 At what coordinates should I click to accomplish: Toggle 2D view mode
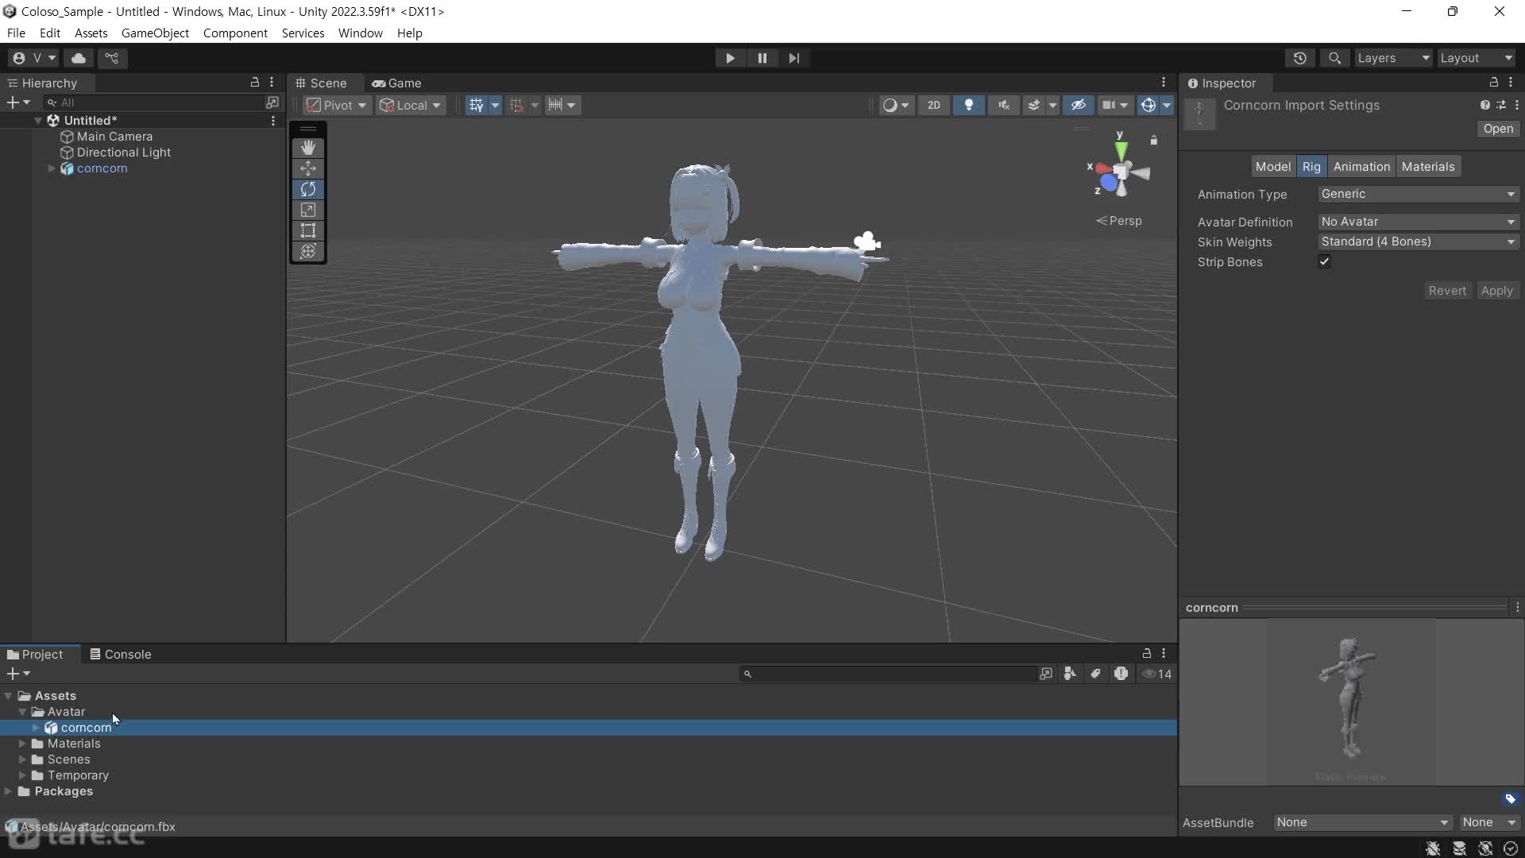point(933,105)
